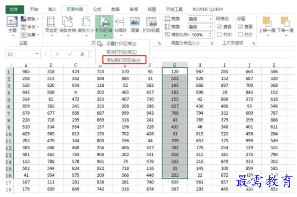Viewport: 297px width, 197px height.
Task: Click the formula bar cancel X icon
Action: [58, 54]
